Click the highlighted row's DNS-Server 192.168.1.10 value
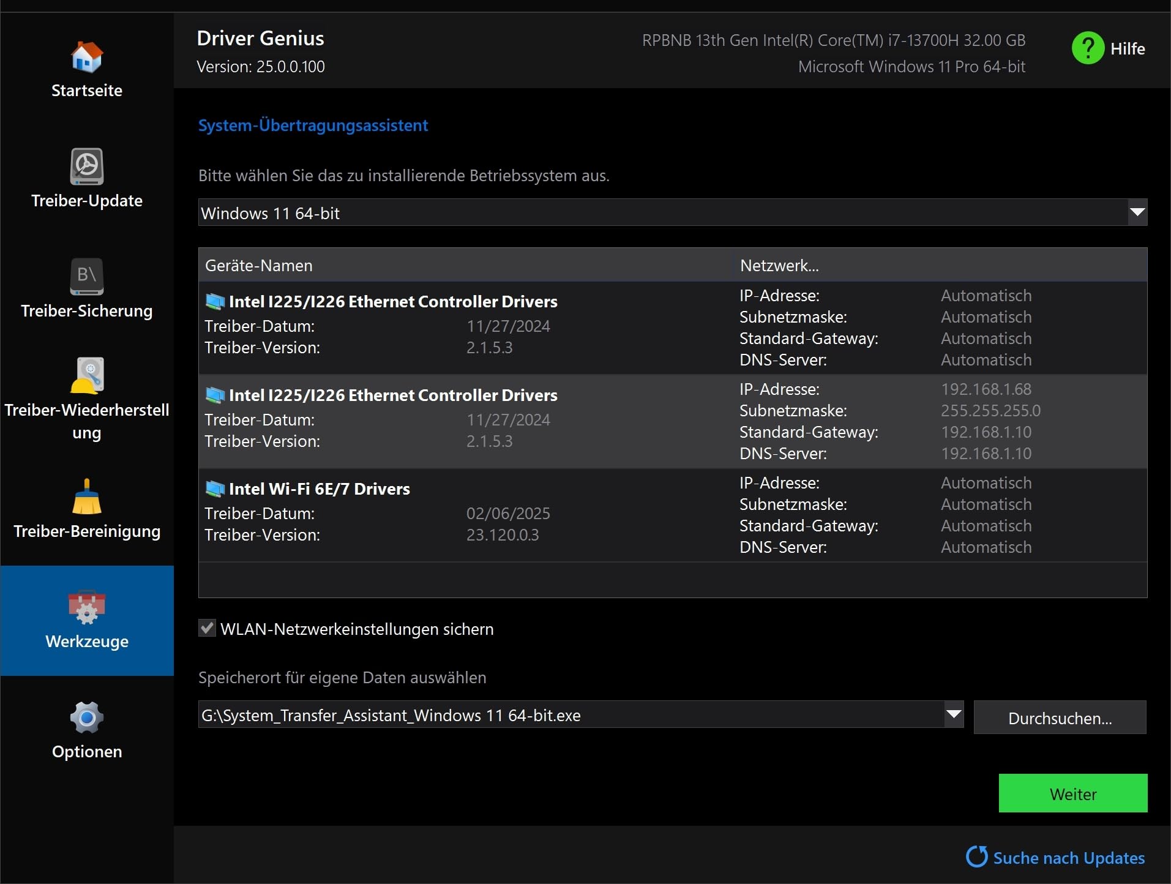This screenshot has width=1171, height=884. 986,454
